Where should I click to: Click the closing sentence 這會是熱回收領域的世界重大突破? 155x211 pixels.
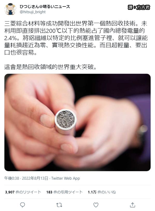tap(50, 67)
